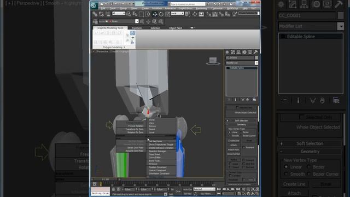
Task: Select the Bezier Corner radio button
Action: pyautogui.click(x=241, y=136)
